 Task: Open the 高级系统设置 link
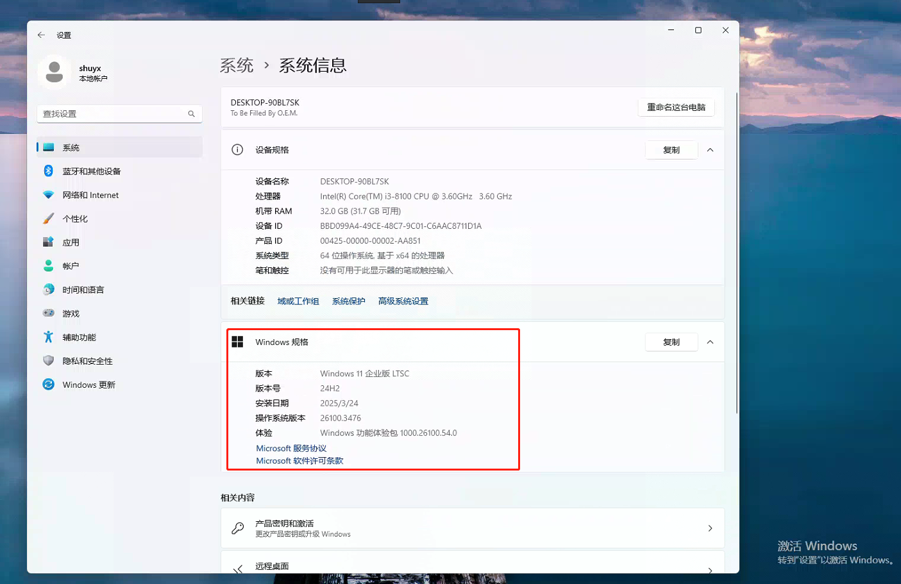click(403, 301)
